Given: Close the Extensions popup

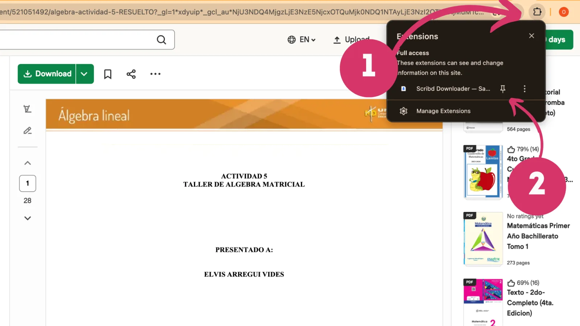Looking at the screenshot, I should click(531, 35).
